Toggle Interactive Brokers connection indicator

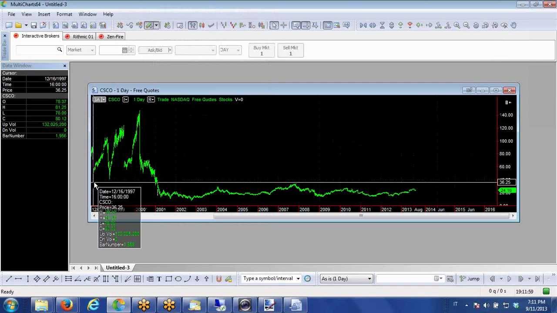point(16,36)
